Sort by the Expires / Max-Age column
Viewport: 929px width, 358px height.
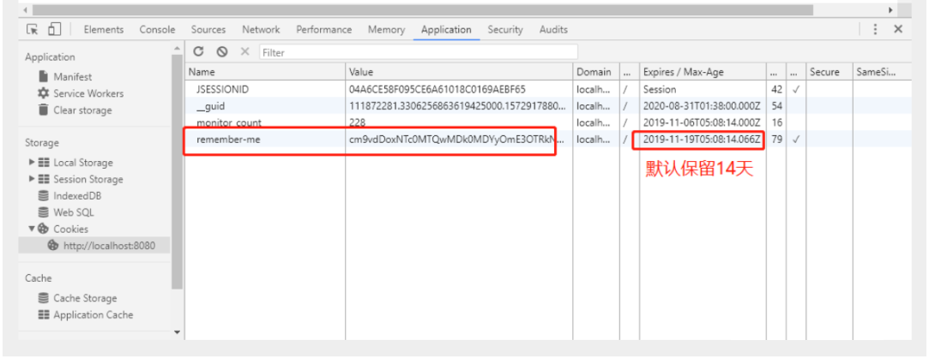(x=702, y=72)
